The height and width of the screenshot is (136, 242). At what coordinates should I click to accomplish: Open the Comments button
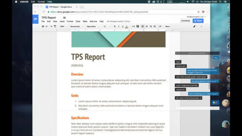click(x=186, y=21)
